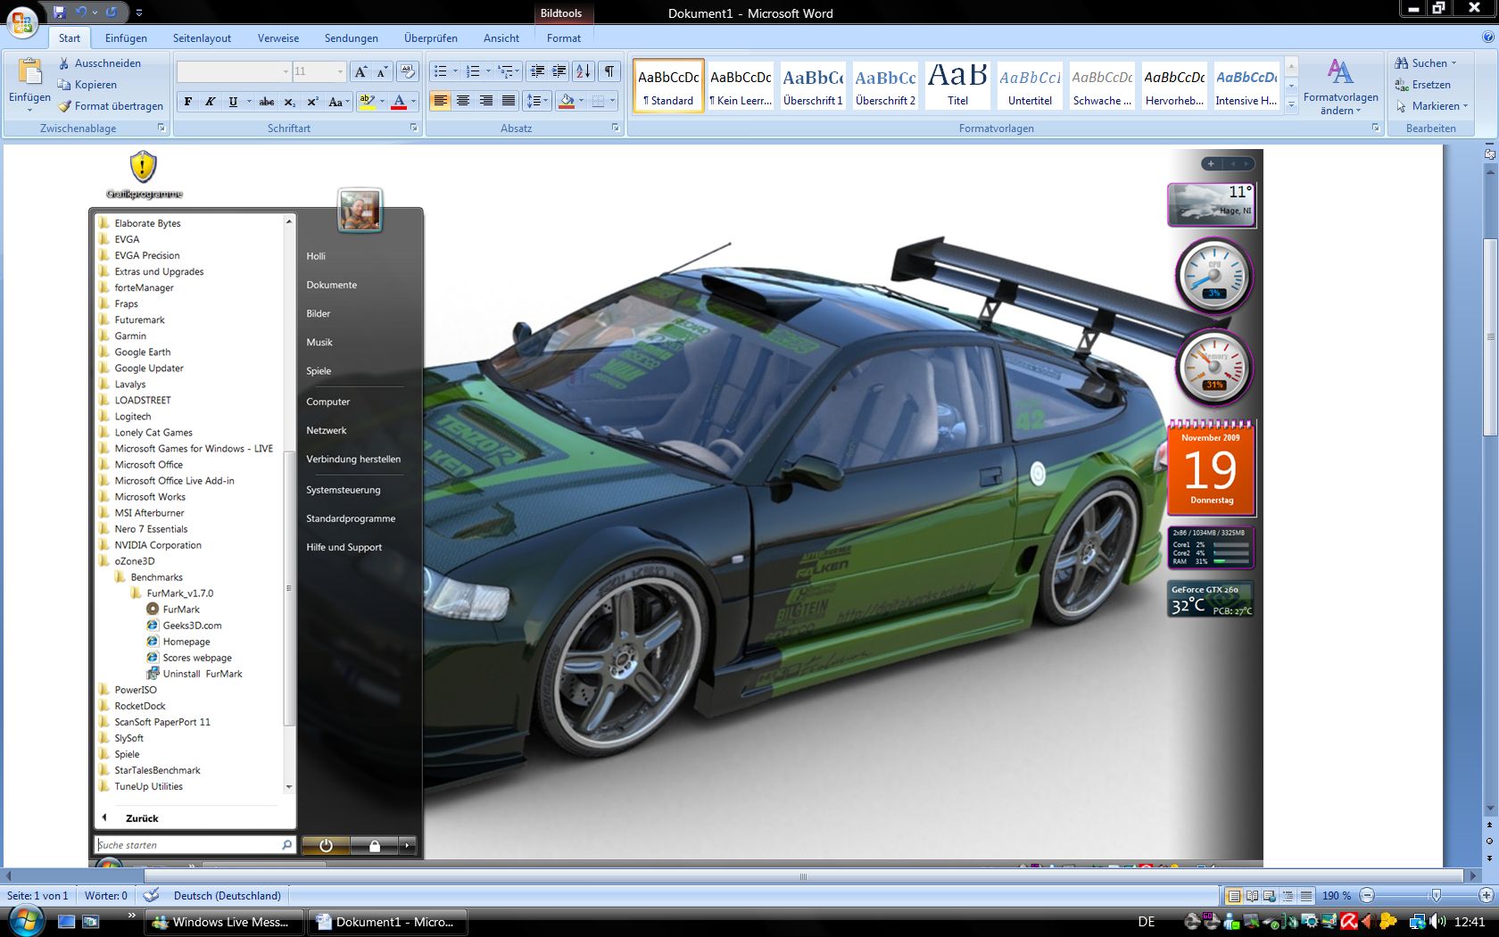
Task: Toggle italic formatting
Action: pos(211,102)
